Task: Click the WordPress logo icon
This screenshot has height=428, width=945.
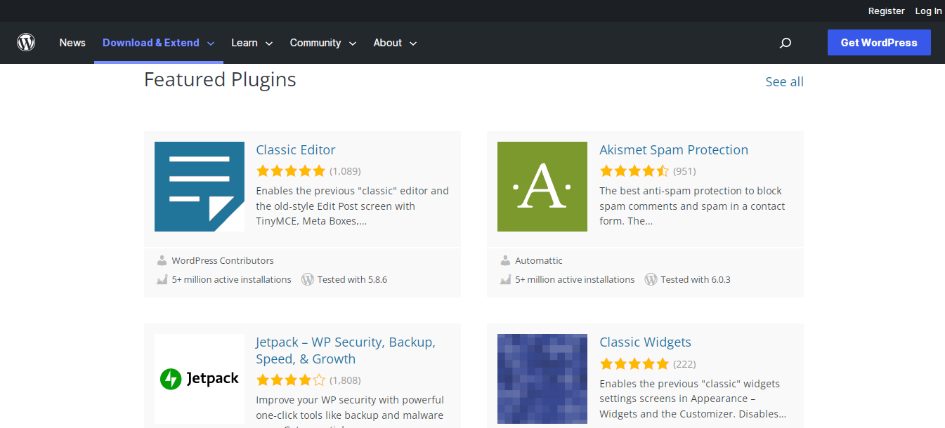Action: click(26, 43)
